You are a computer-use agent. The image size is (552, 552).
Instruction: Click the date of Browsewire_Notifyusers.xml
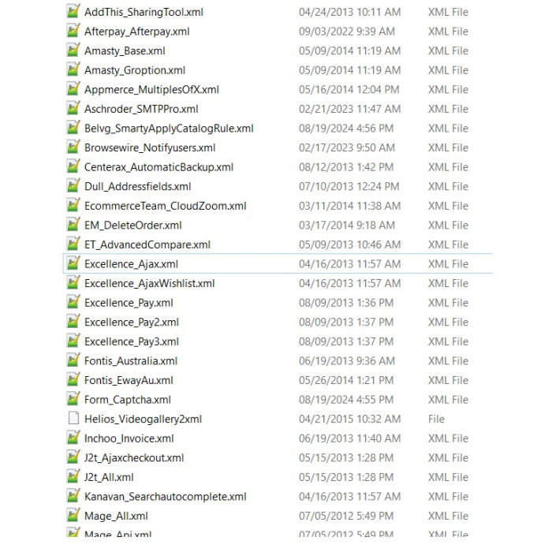coord(349,147)
